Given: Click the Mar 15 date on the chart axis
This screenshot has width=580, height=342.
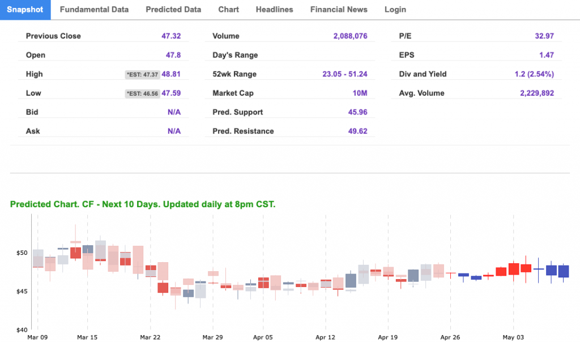Looking at the screenshot, I should click(87, 337).
